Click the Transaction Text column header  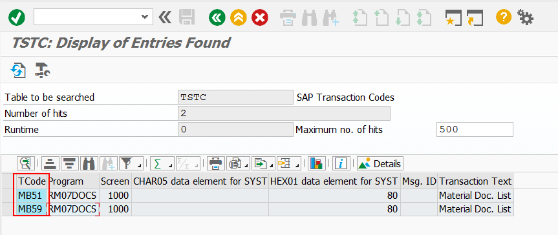[475, 181]
